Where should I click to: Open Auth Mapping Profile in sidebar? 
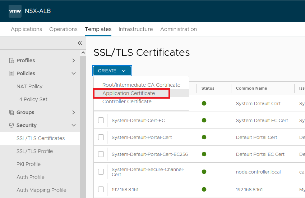pyautogui.click(x=41, y=190)
